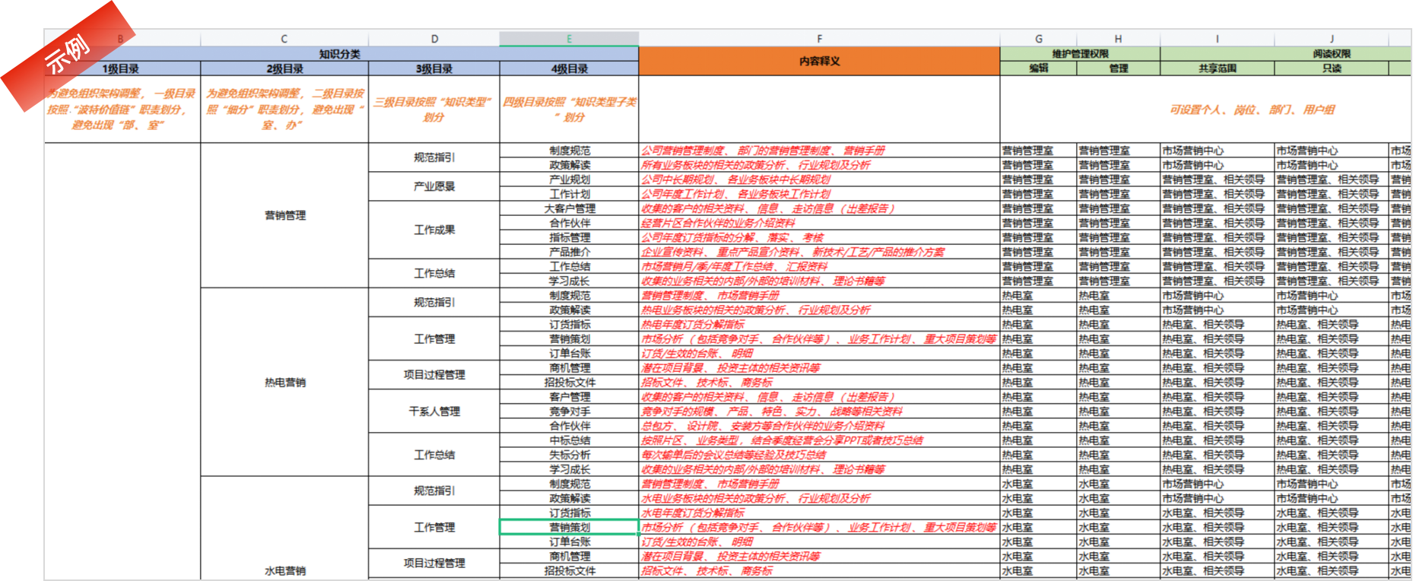Select the 4级目录 header cell

click(569, 68)
